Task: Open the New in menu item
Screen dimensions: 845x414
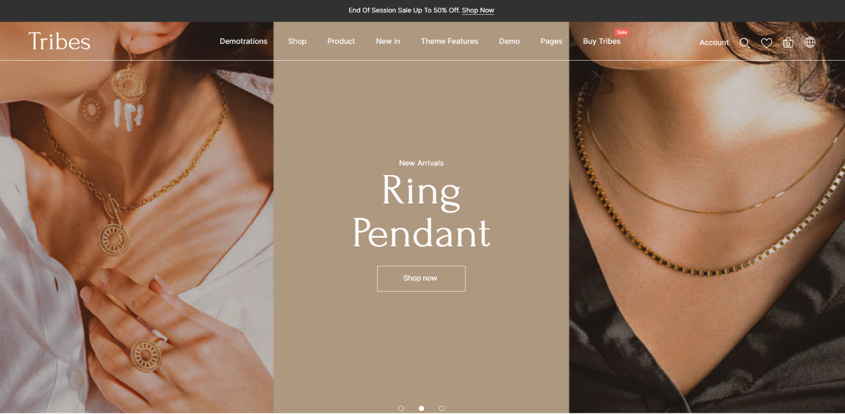Action: tap(388, 41)
